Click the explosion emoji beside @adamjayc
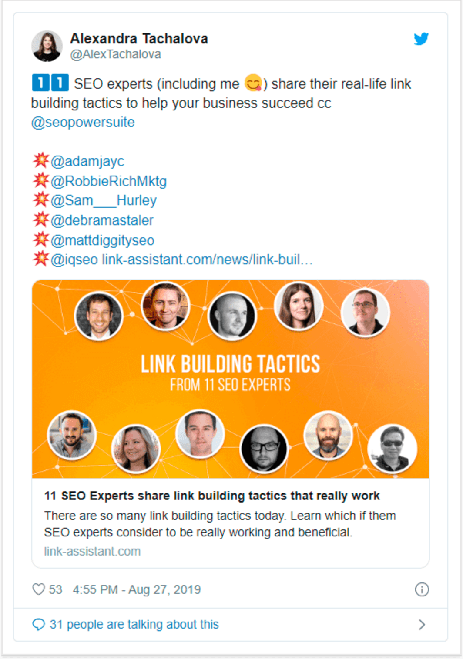 (40, 160)
